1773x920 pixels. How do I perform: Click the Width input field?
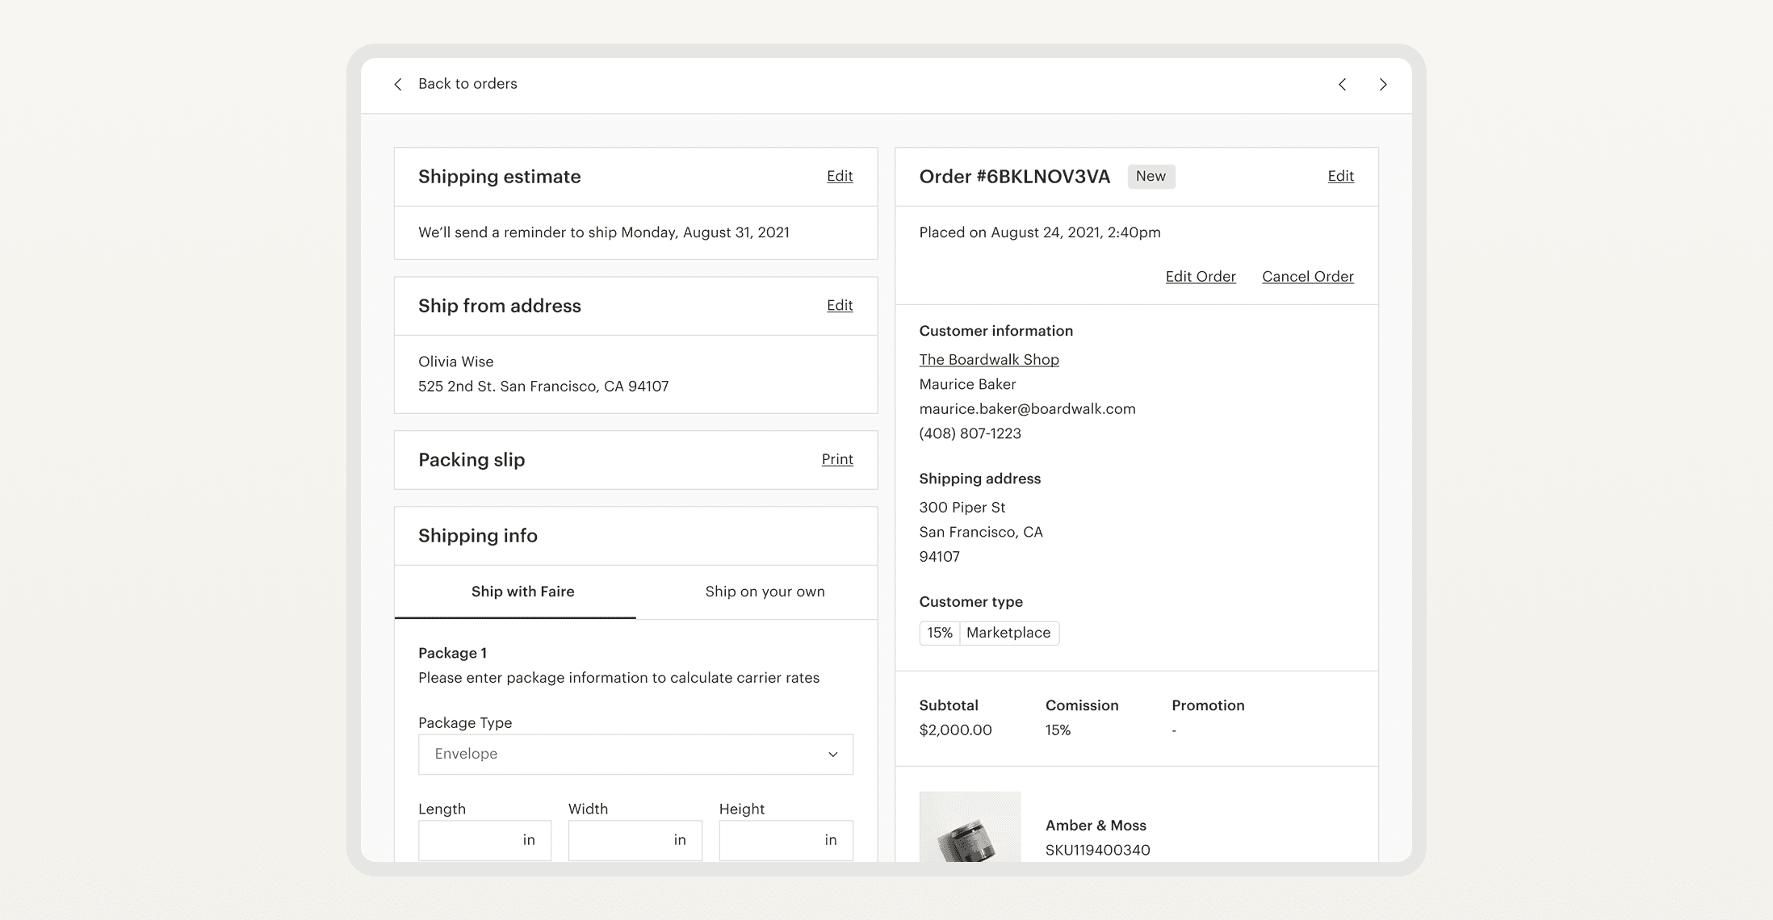(x=635, y=840)
